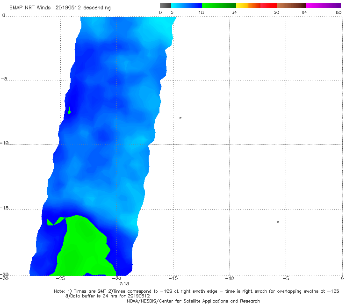
Task: Click the latitude label '-15' on left axis
Action: pos(4,208)
